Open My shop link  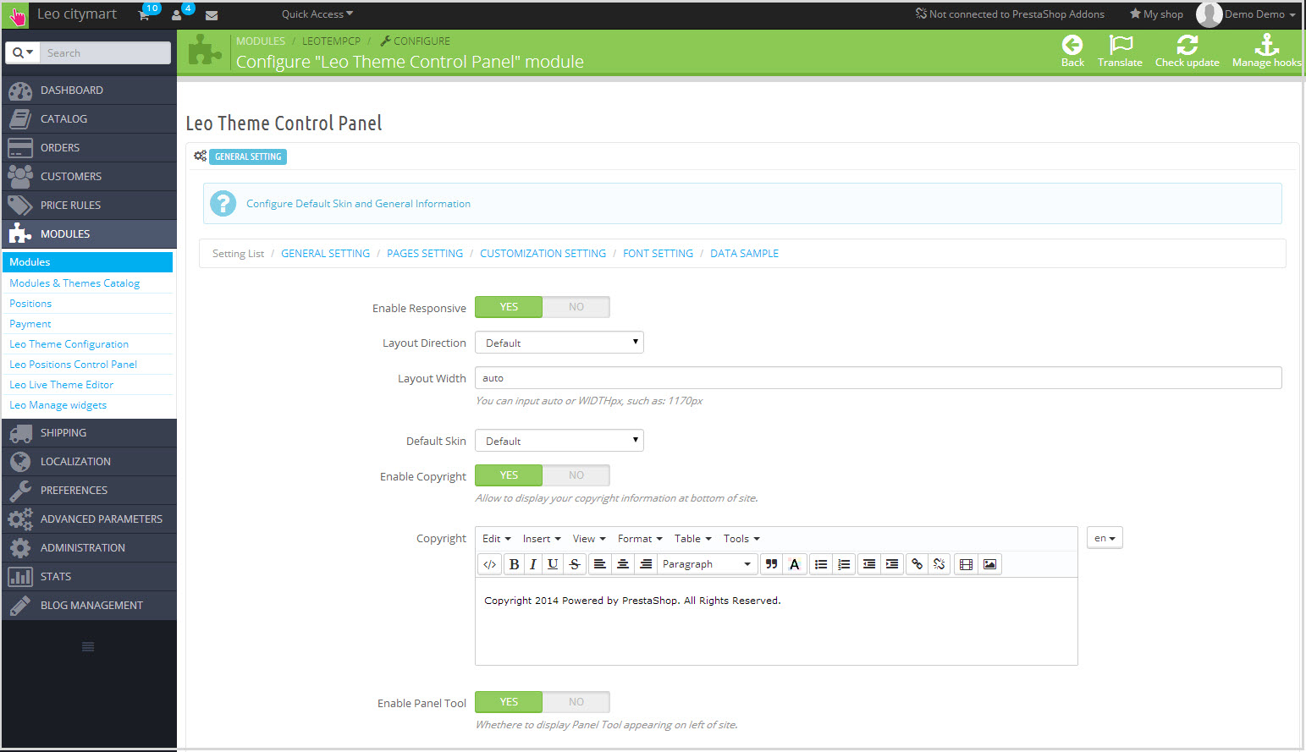1156,14
